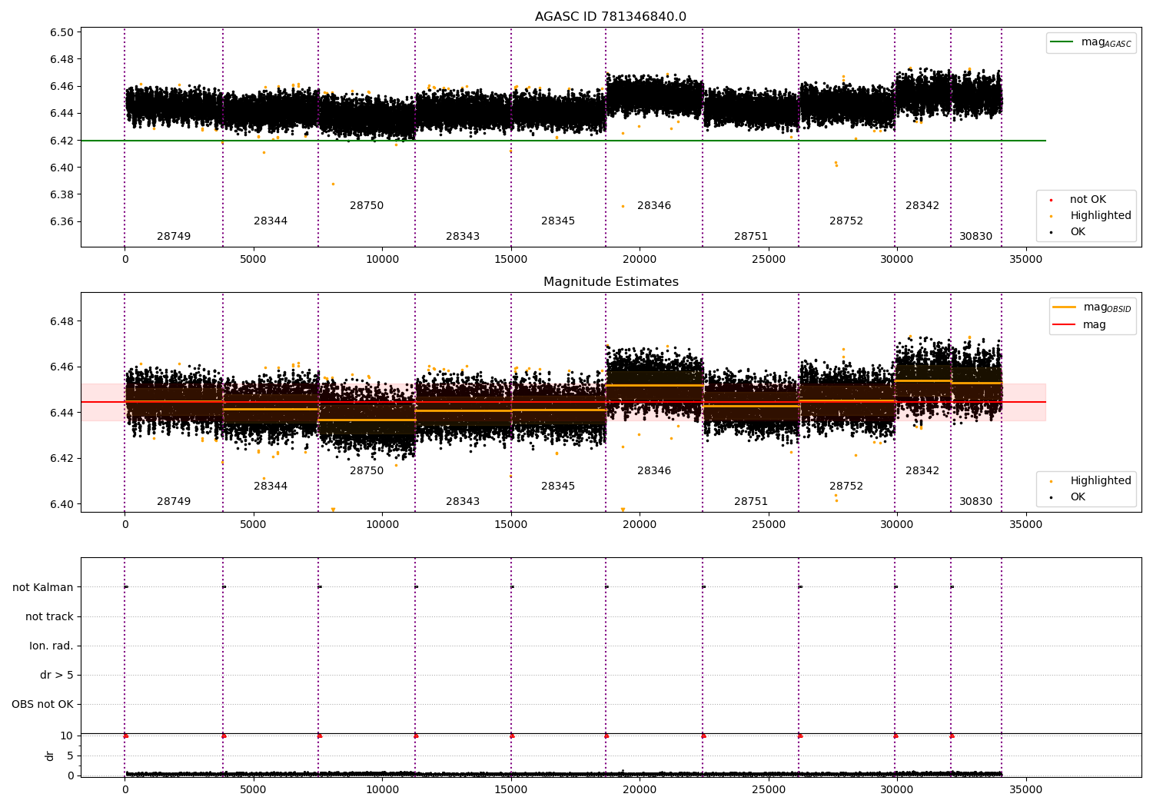The image size is (1153, 807).
Task: Click obsid label '28752' in the top plot
Action: [x=846, y=221]
